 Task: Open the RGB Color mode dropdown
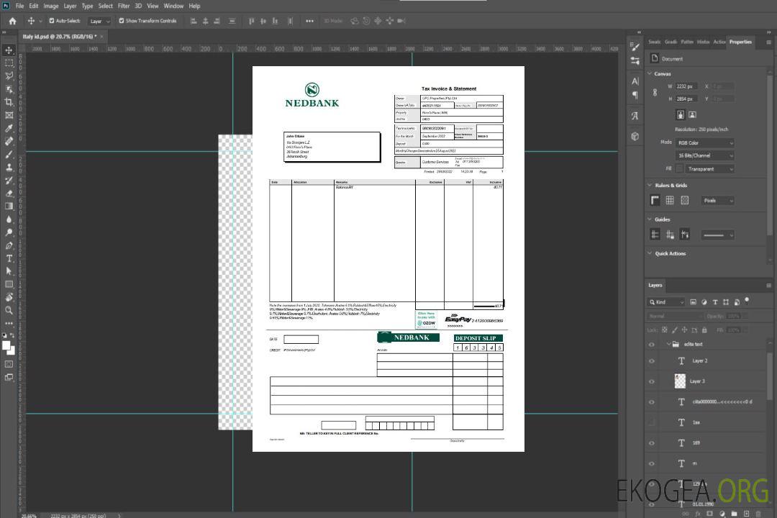click(x=704, y=142)
